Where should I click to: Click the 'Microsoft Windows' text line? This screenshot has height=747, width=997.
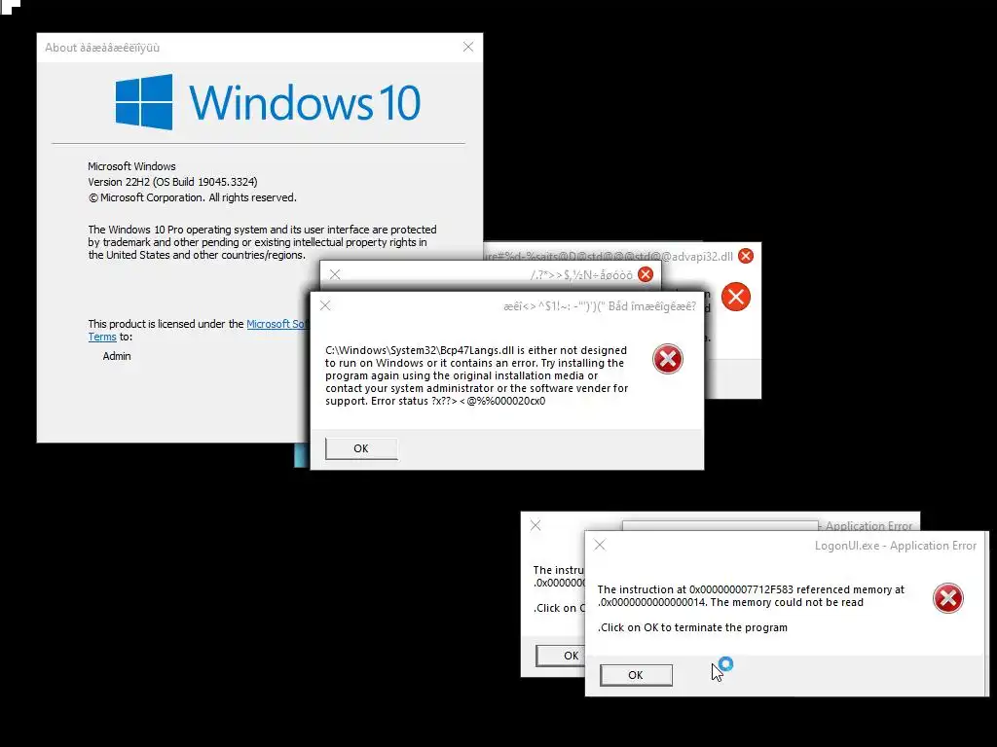131,166
